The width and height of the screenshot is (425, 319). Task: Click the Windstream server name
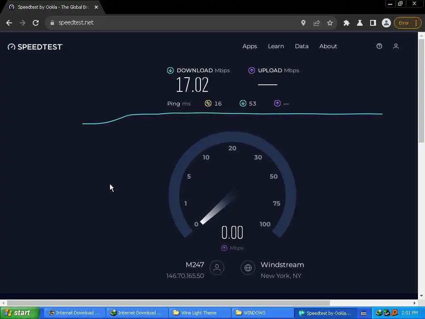coord(282,265)
